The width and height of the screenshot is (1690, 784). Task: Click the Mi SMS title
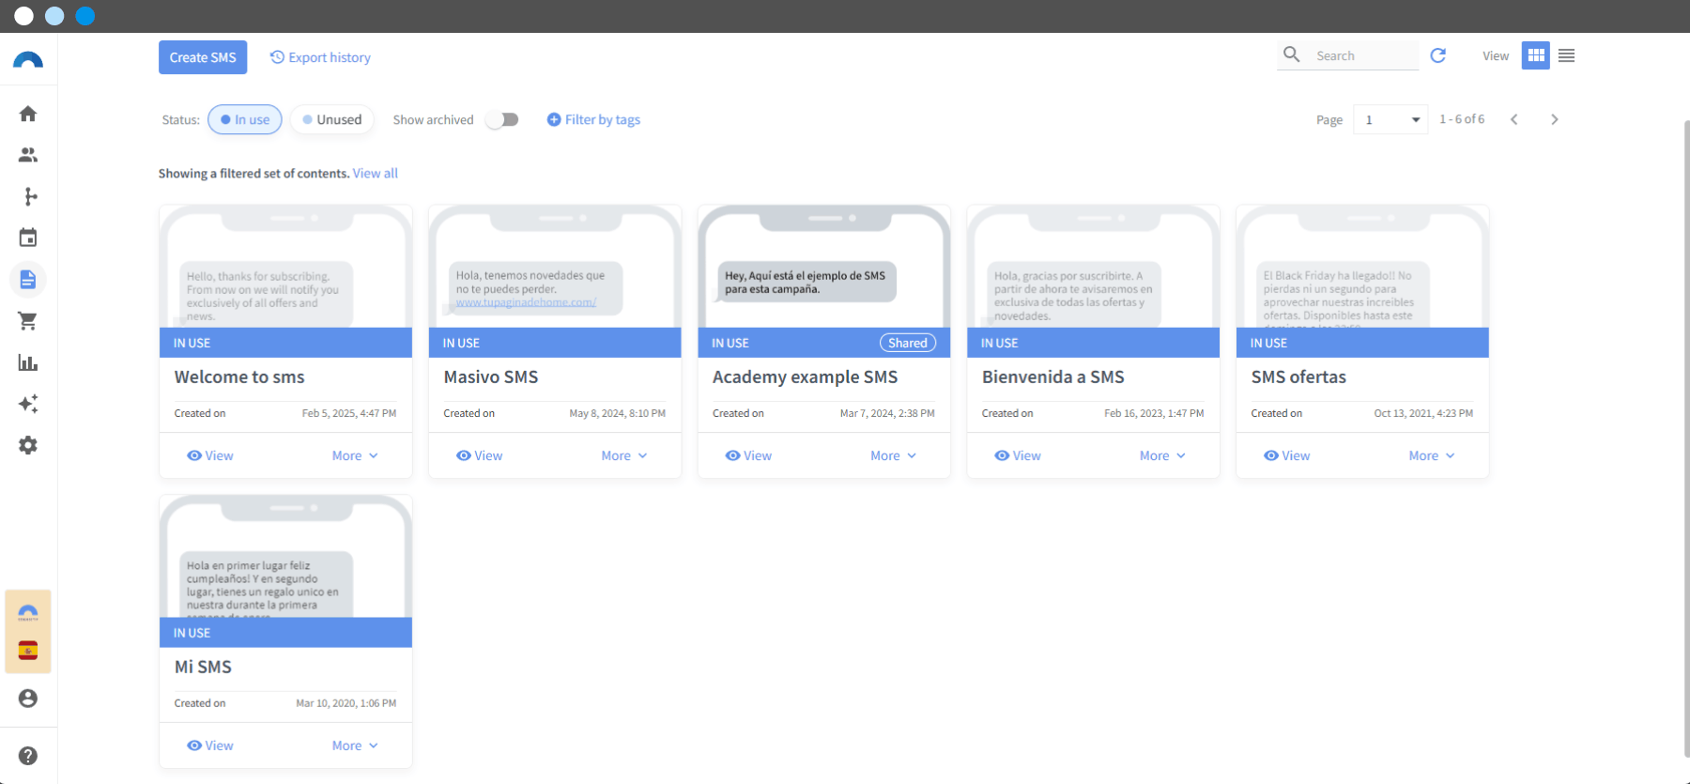(203, 667)
